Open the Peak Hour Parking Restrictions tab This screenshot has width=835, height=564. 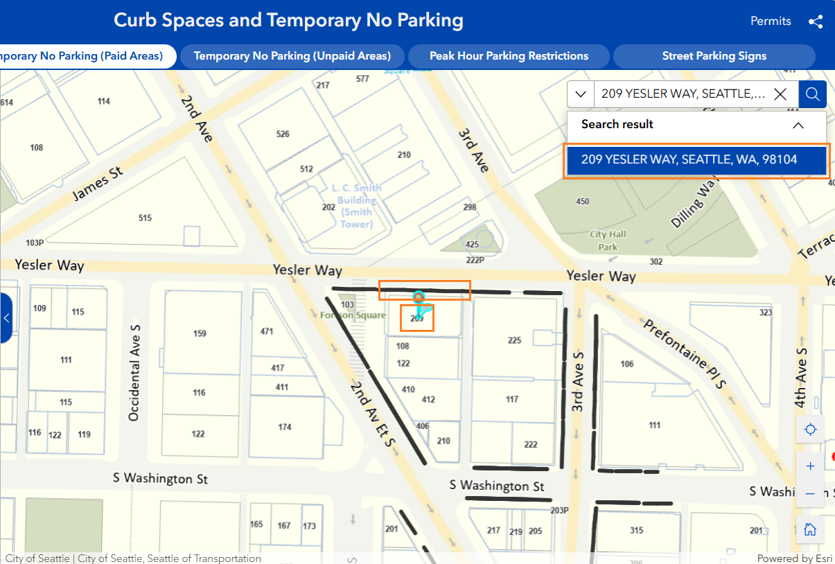509,56
